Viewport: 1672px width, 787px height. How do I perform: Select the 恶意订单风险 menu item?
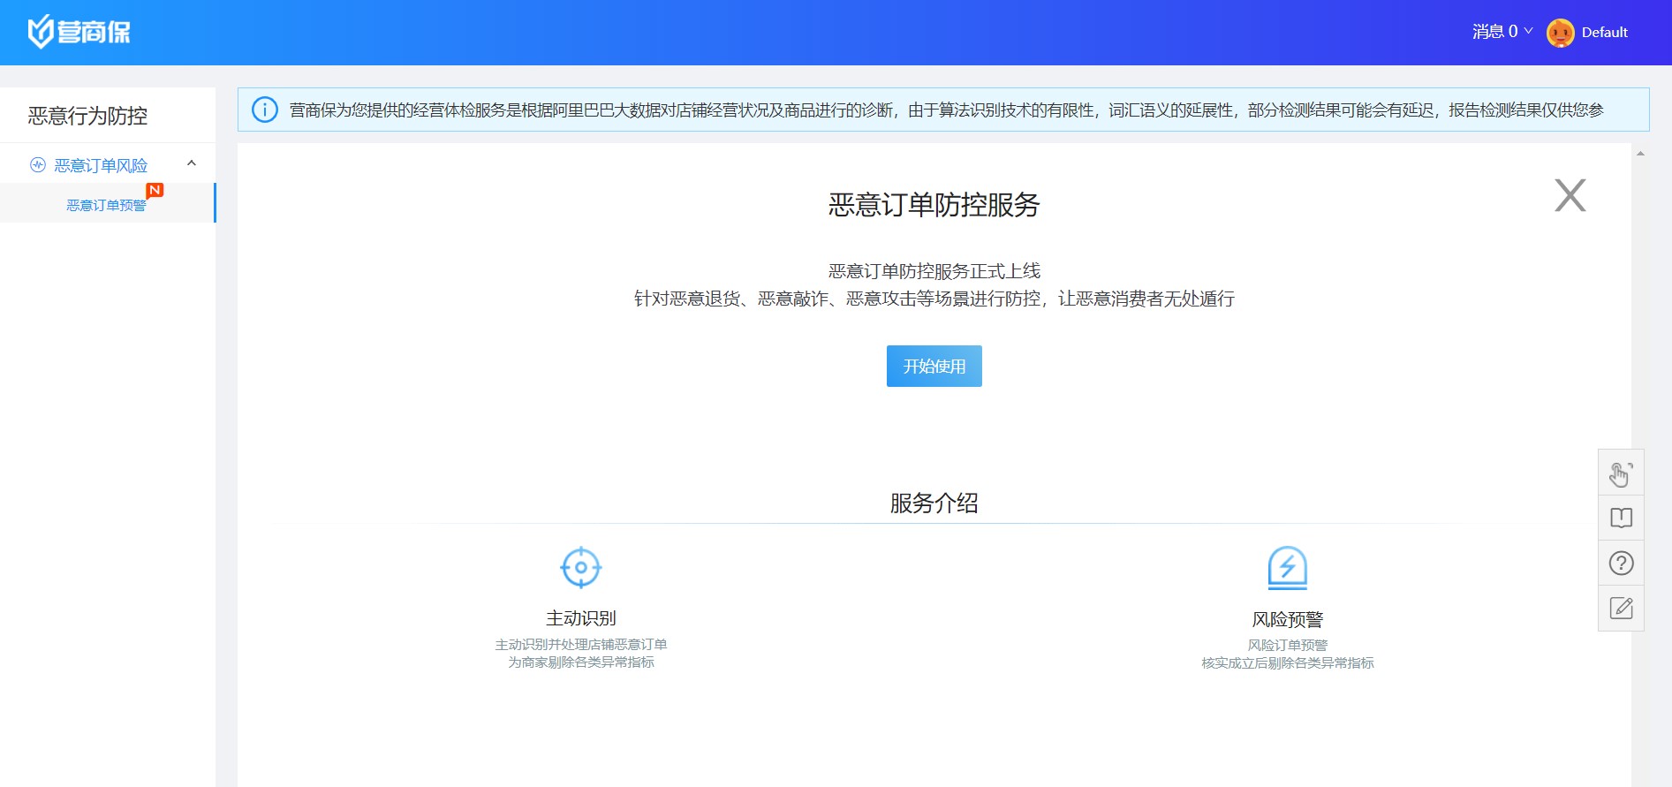(101, 165)
